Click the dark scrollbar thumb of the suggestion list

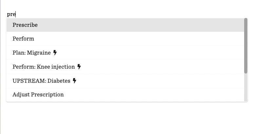[x=246, y=46]
